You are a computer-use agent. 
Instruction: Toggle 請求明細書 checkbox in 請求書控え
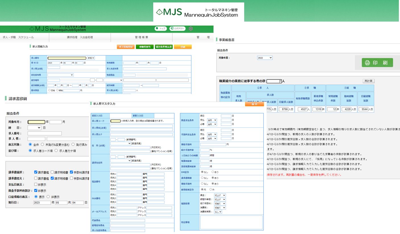pos(52,178)
